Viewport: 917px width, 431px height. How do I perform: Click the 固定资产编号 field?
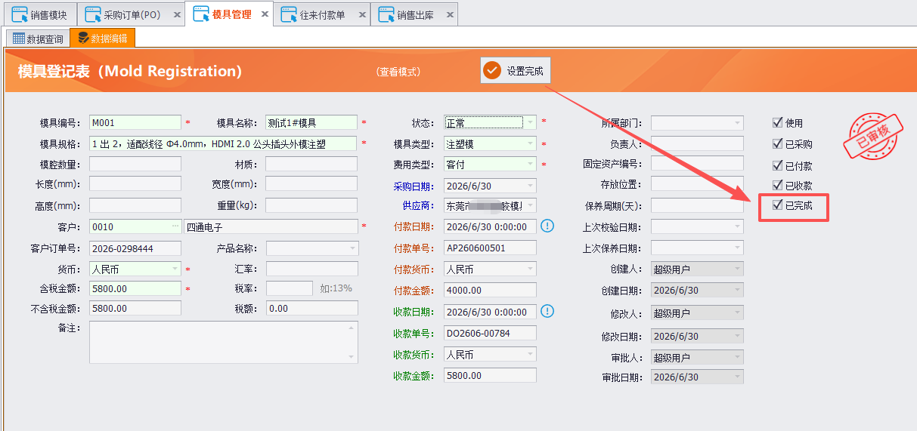pos(697,164)
